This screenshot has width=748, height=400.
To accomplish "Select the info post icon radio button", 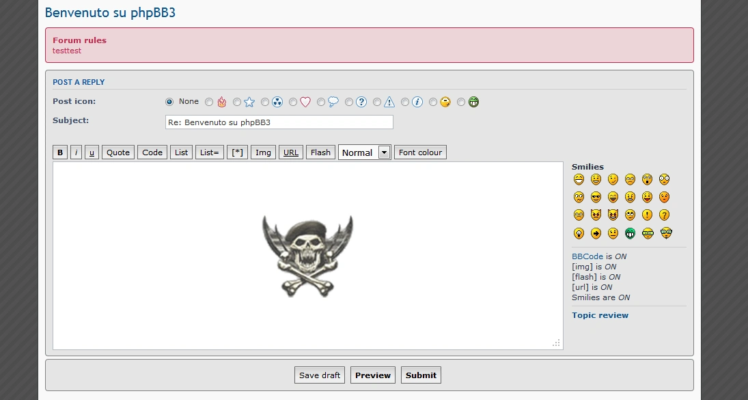I will [x=405, y=102].
